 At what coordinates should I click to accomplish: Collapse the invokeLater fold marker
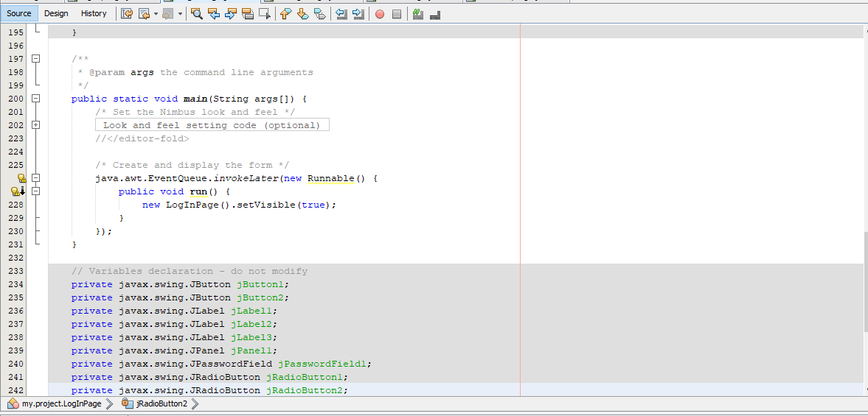point(36,178)
